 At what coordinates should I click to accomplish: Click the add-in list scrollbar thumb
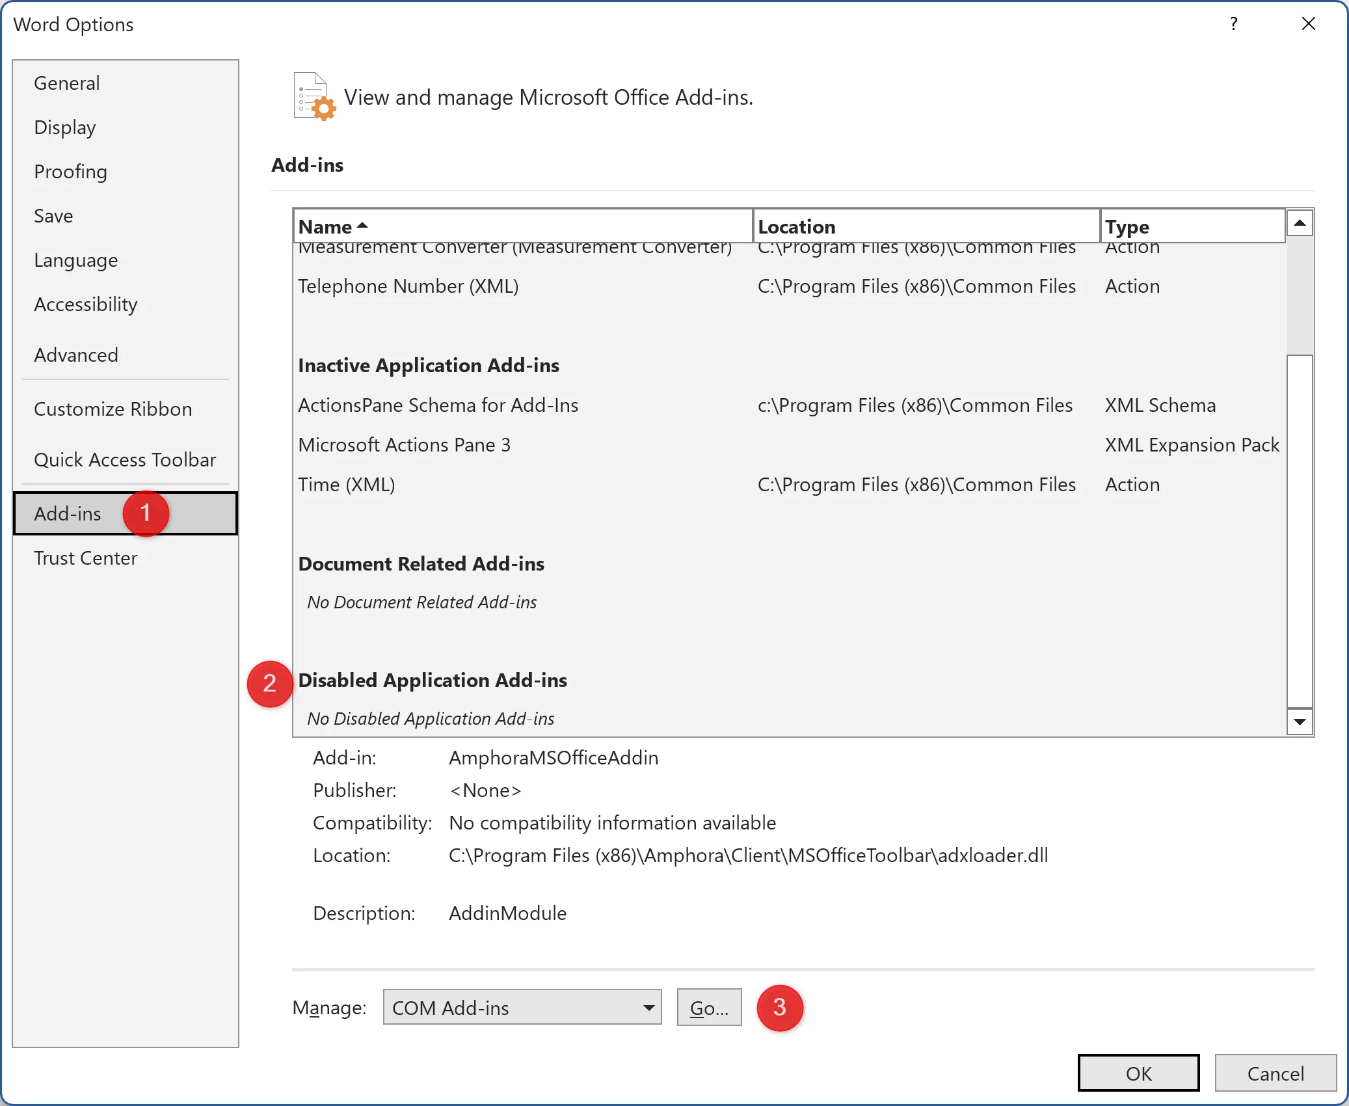pyautogui.click(x=1300, y=531)
